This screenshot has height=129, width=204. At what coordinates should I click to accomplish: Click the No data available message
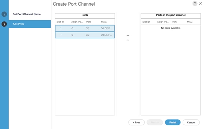(171, 28)
